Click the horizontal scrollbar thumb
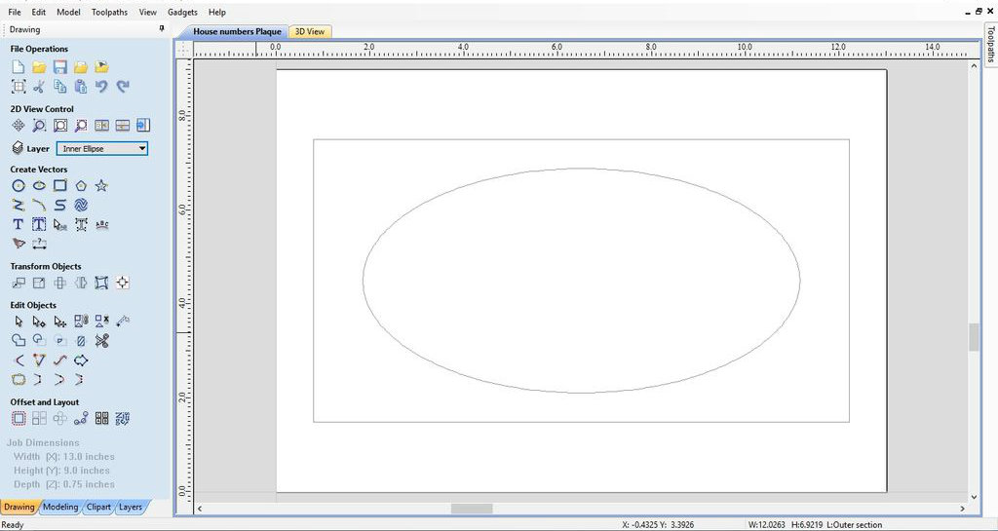 pos(472,509)
